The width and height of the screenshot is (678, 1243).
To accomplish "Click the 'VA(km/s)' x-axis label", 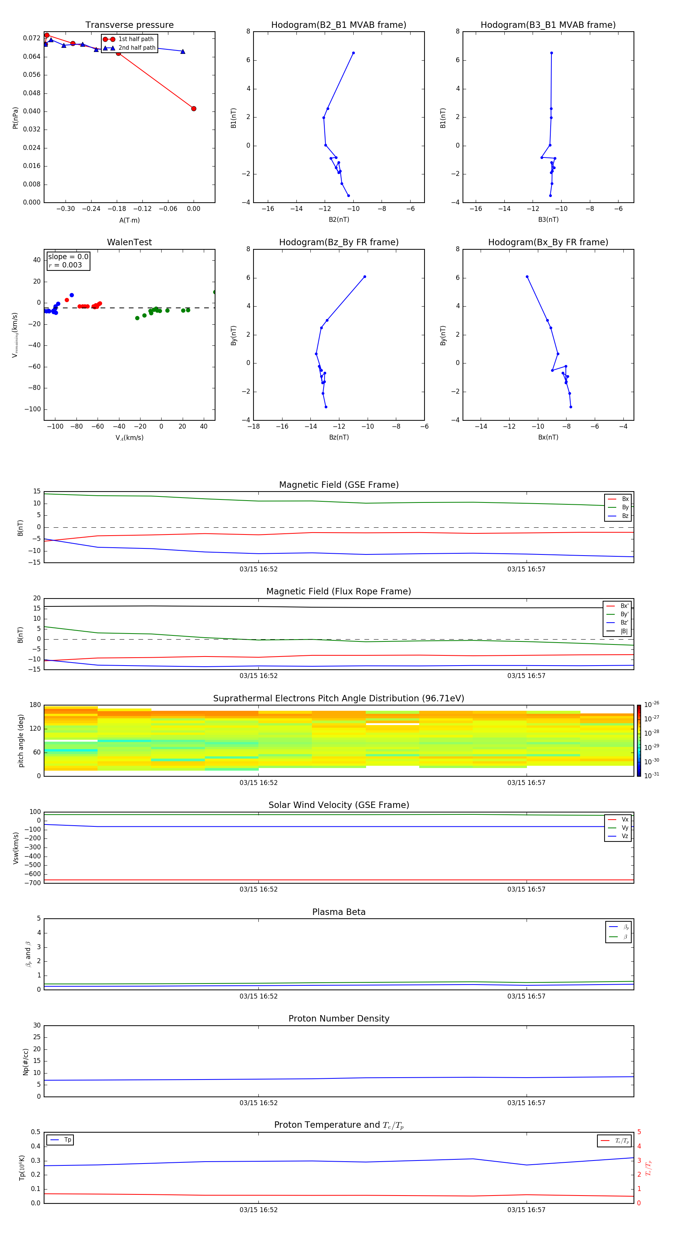I will (129, 438).
